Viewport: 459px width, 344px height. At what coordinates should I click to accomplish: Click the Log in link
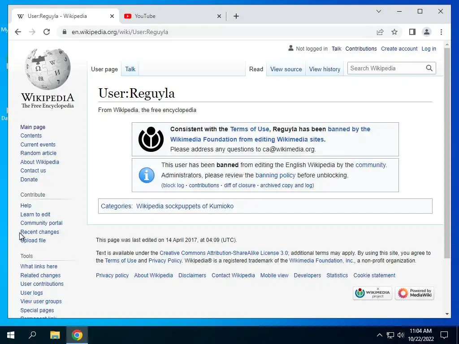[x=429, y=48]
